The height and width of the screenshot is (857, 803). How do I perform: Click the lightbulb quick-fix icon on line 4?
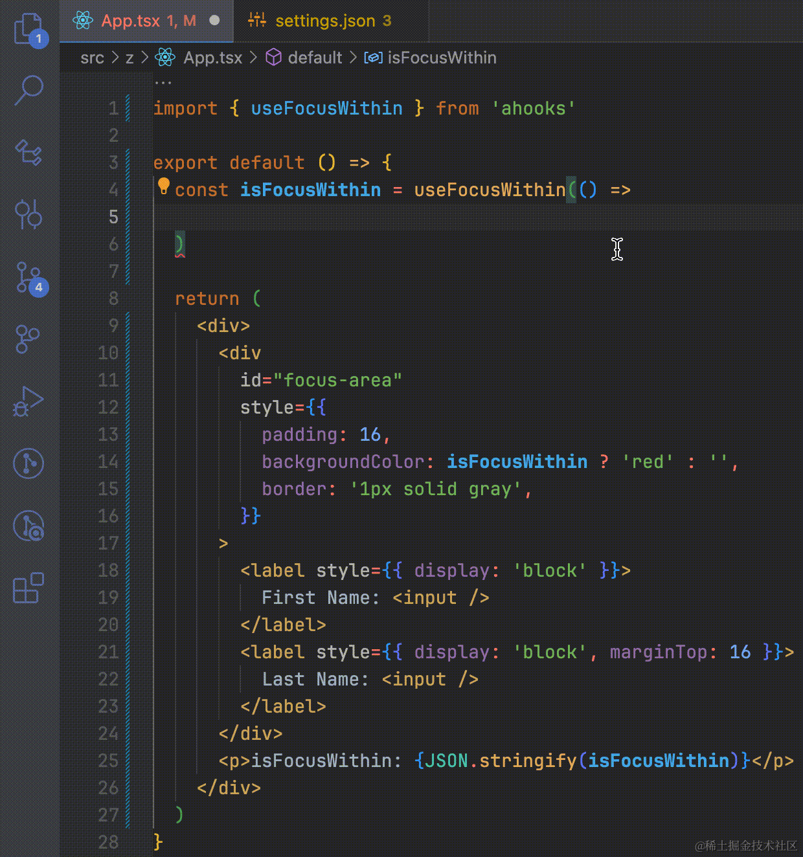pos(164,187)
